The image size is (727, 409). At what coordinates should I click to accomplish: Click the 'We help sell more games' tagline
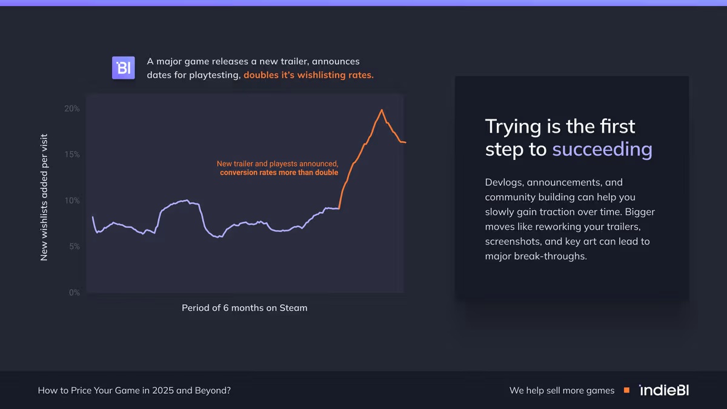click(x=562, y=390)
